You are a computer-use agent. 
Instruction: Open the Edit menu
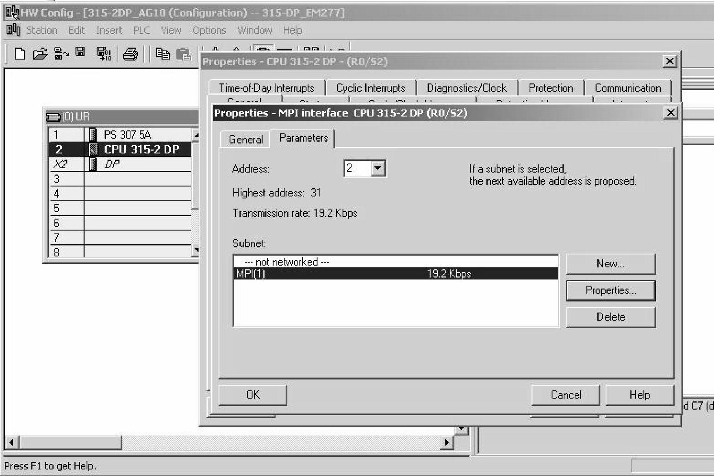(76, 30)
